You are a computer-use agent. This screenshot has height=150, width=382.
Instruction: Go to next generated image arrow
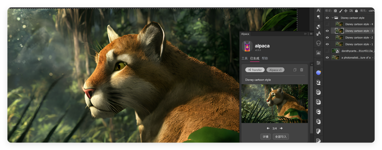click(281, 128)
